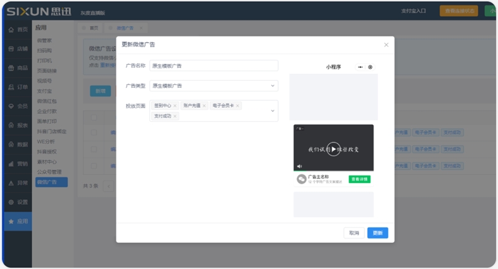Remove the 签到中心 tag
The image size is (498, 269).
[x=175, y=106]
